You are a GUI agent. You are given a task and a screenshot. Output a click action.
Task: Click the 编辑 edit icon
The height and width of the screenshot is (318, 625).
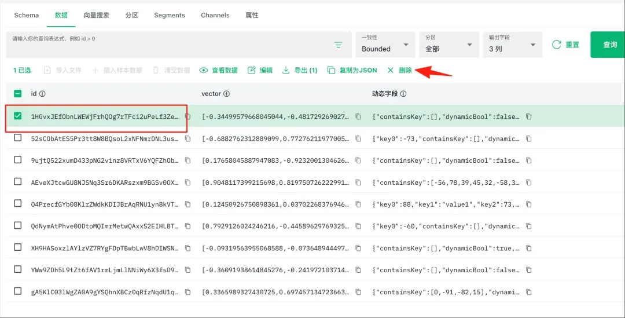[x=252, y=70]
